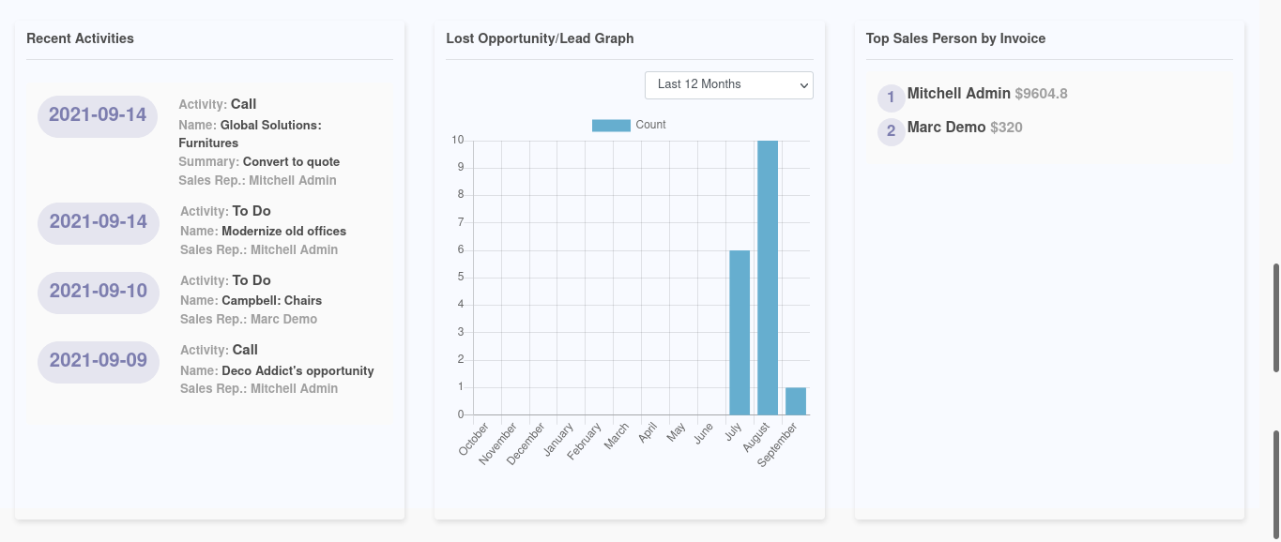Click the Count legend label
Viewport: 1281px width, 542px height.
click(650, 125)
